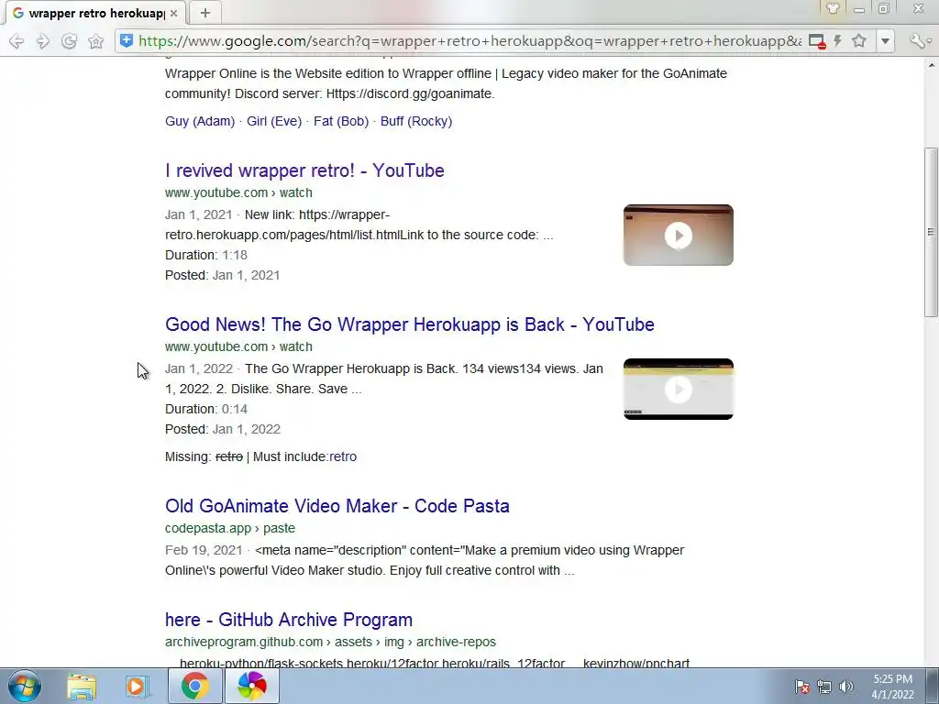Click 'Posted: Jan 1, 2022' text
This screenshot has width=939, height=704.
(223, 429)
